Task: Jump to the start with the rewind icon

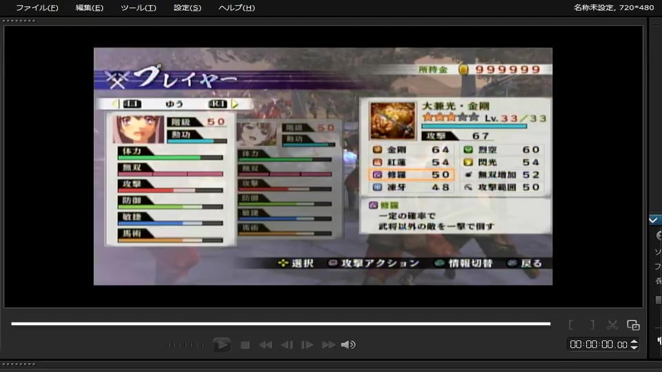Action: pyautogui.click(x=265, y=345)
